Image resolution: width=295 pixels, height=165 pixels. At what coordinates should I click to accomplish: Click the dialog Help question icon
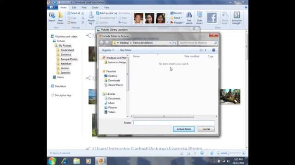tap(213, 50)
